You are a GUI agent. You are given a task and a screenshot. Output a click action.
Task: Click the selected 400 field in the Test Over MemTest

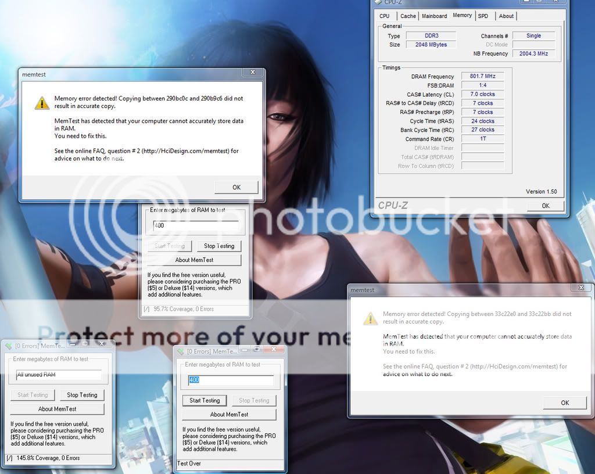pos(231,380)
